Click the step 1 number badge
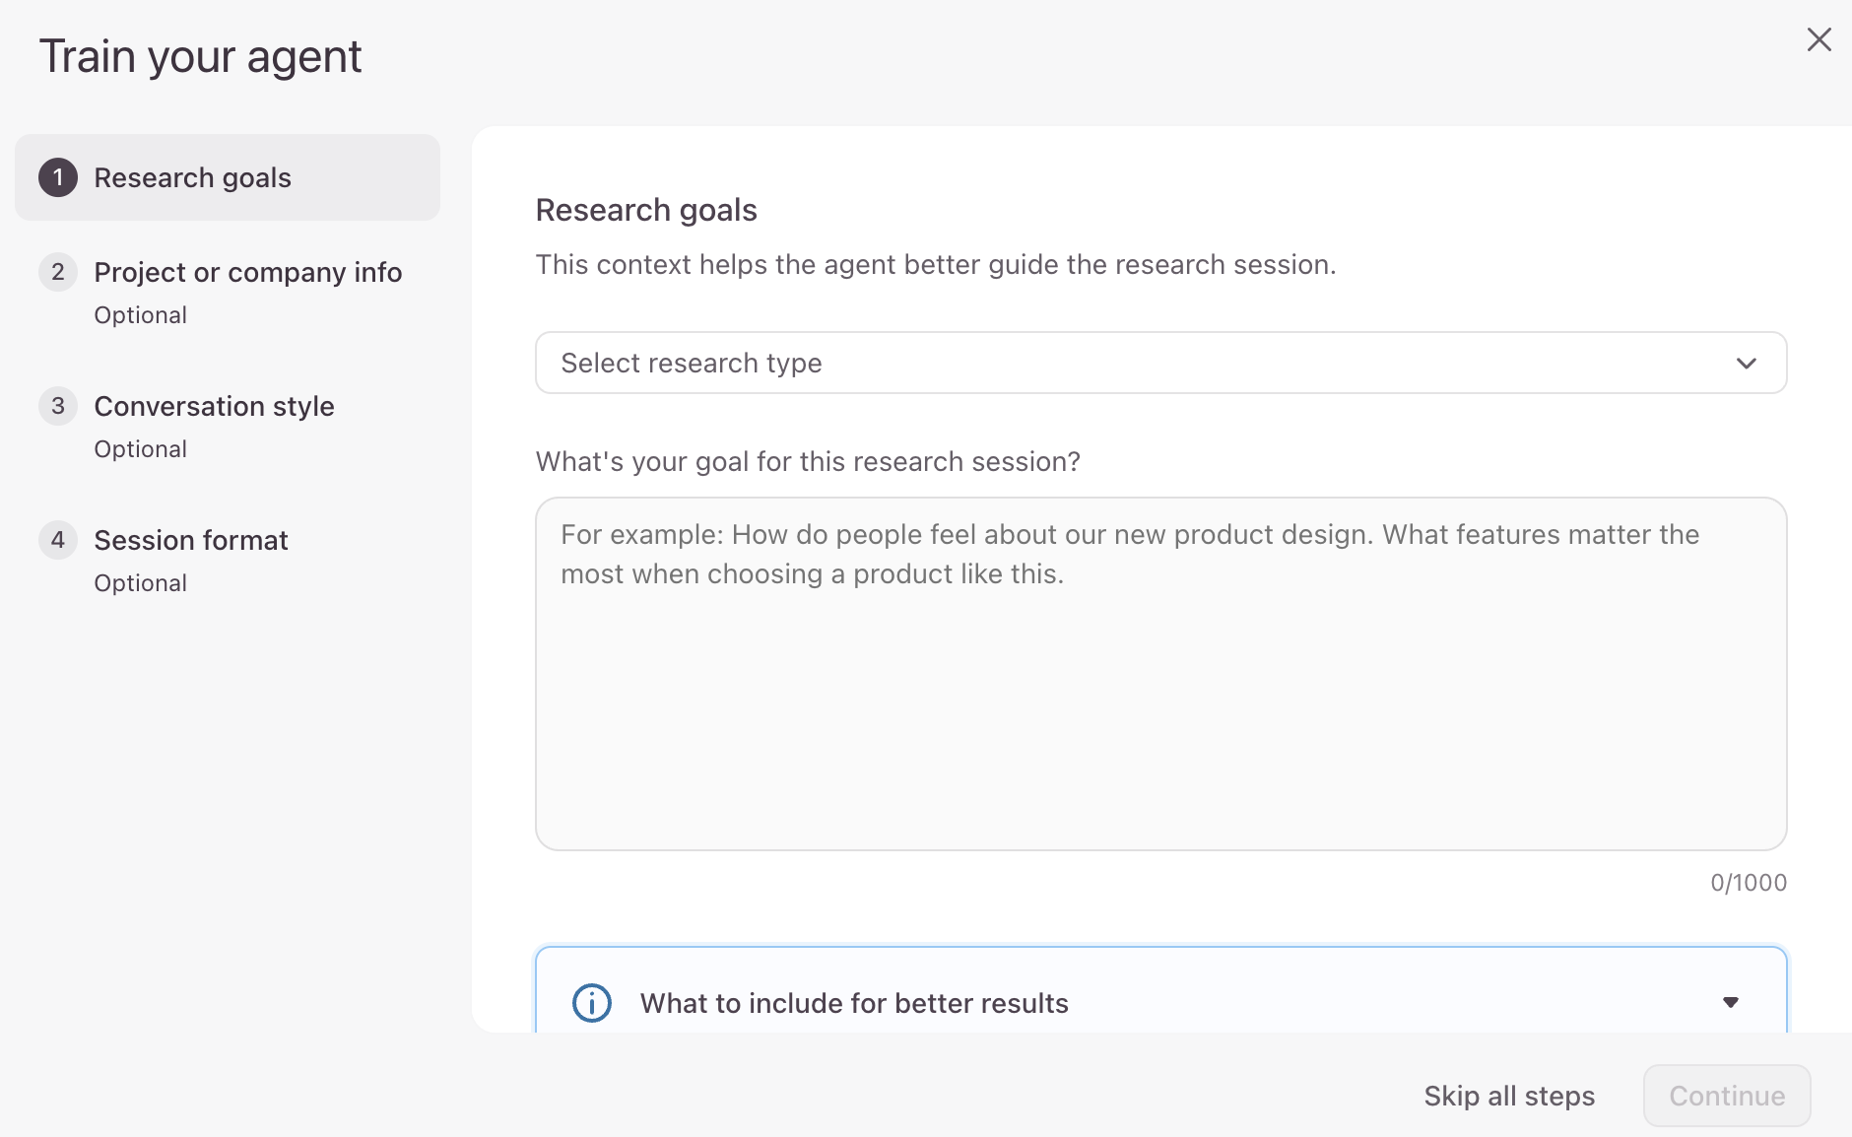Image resolution: width=1852 pixels, height=1137 pixels. 58,177
